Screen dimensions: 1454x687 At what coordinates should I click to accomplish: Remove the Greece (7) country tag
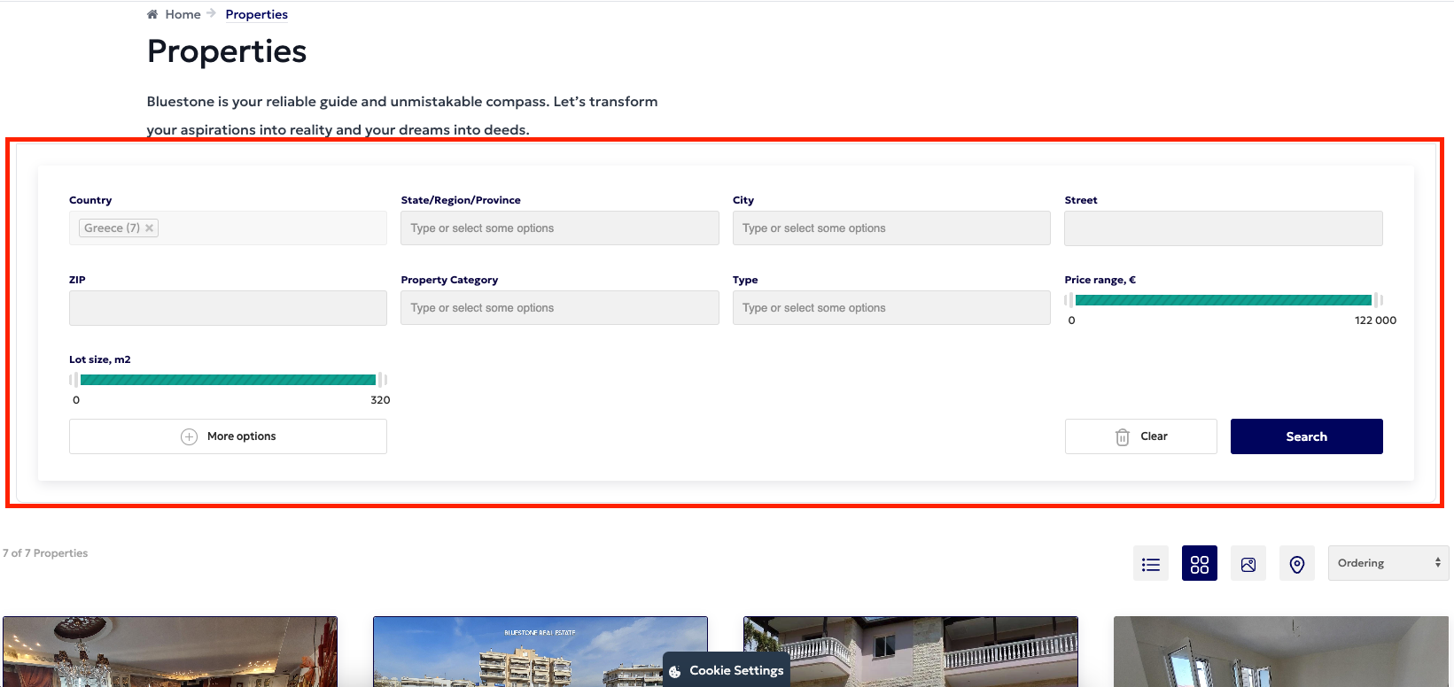[x=150, y=228]
